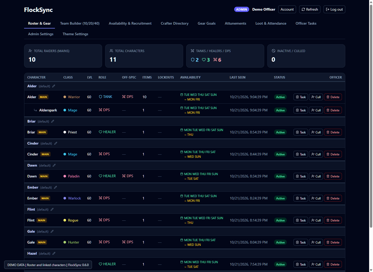Click the pencil icon for Flint group

52,209
